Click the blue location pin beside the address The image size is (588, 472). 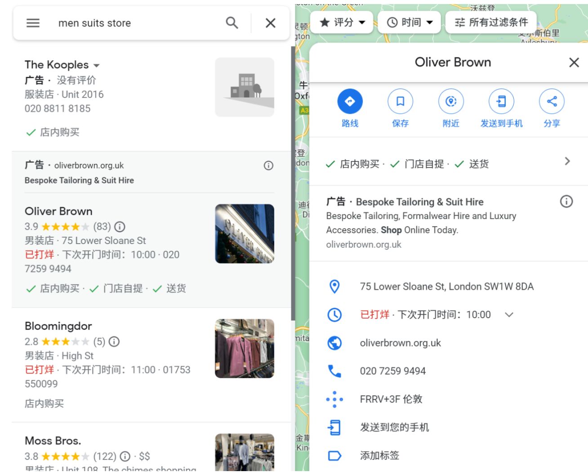tap(334, 286)
